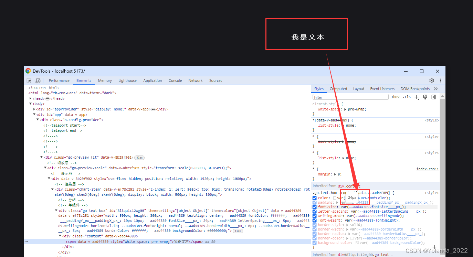Collapse the div.chart-item tree node
The width and height of the screenshot is (473, 257).
tap(52, 189)
